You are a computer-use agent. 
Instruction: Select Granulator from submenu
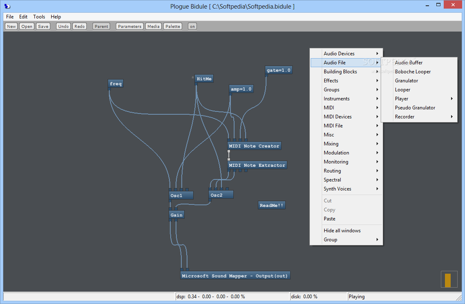419,80
